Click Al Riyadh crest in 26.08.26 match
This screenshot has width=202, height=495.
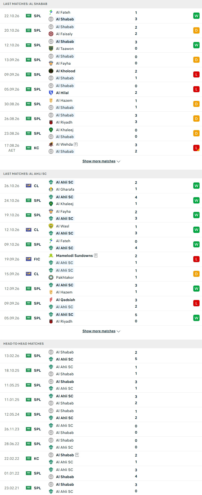(51, 122)
